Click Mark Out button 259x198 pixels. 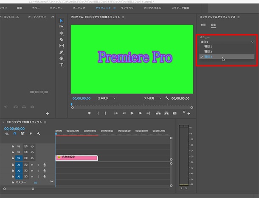(x=105, y=113)
